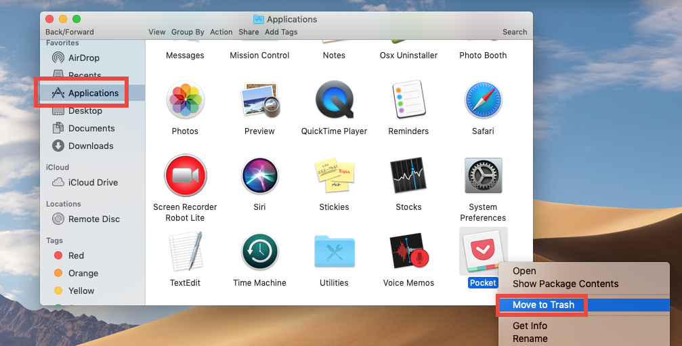The width and height of the screenshot is (682, 346).
Task: Select the Red tag dot
Action: click(x=58, y=255)
